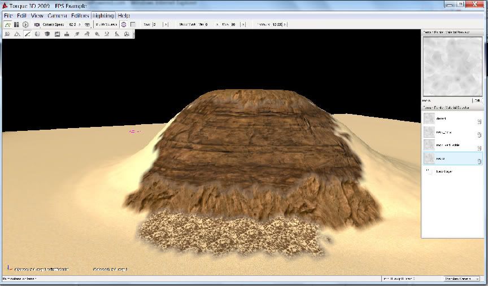
Task: Open the brush Size dropdown arrow
Action: click(165, 25)
